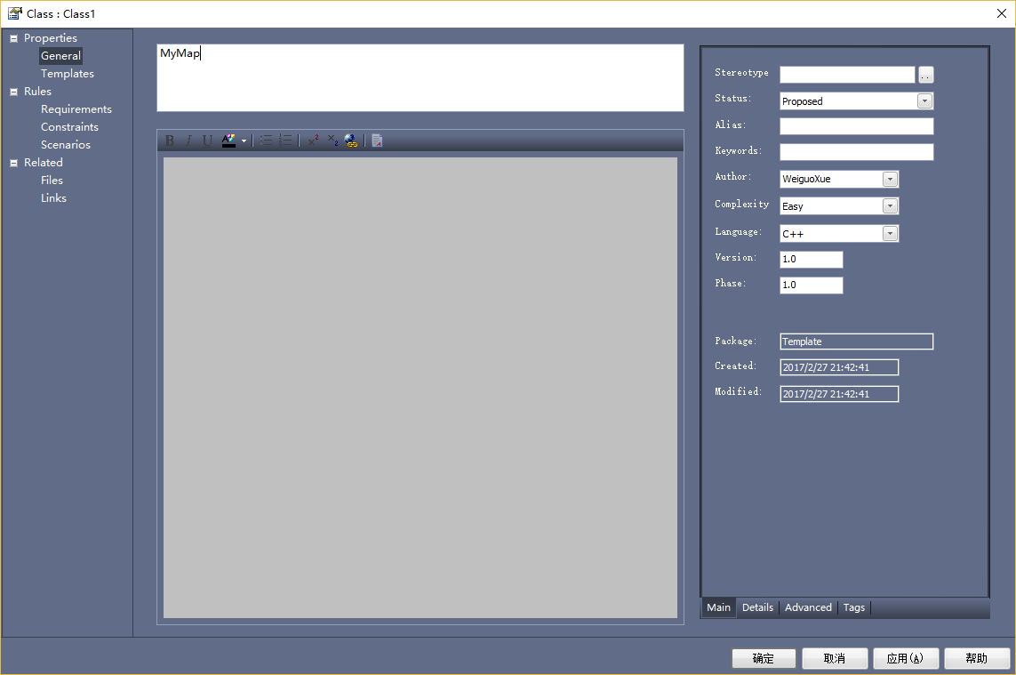Insert a numbered list in notes
The width and height of the screenshot is (1016, 675).
click(x=285, y=141)
